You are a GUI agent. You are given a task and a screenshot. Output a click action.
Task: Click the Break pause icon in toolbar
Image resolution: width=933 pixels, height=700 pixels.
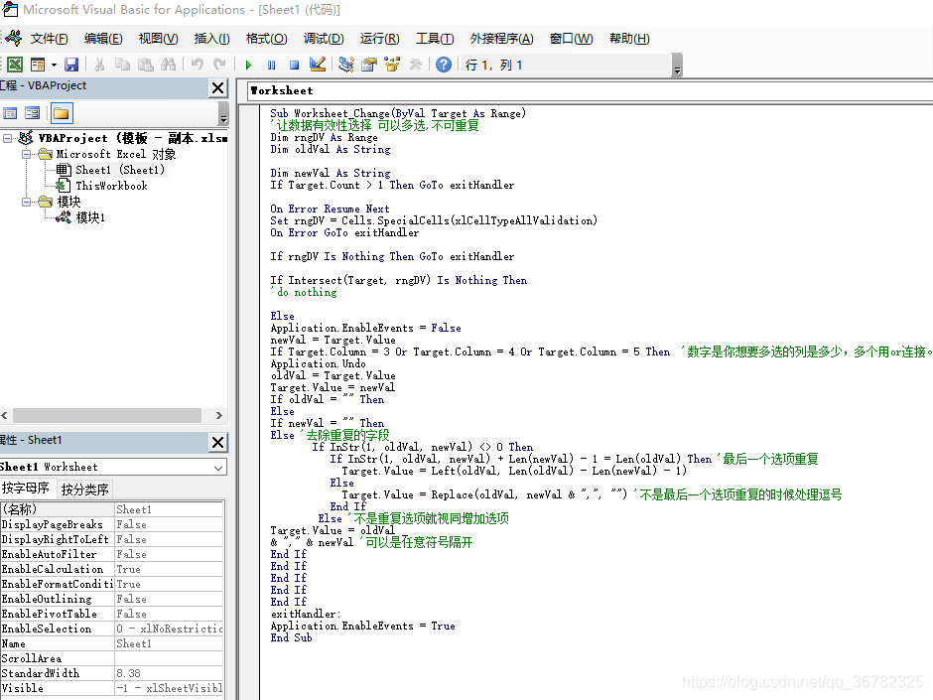pos(271,65)
